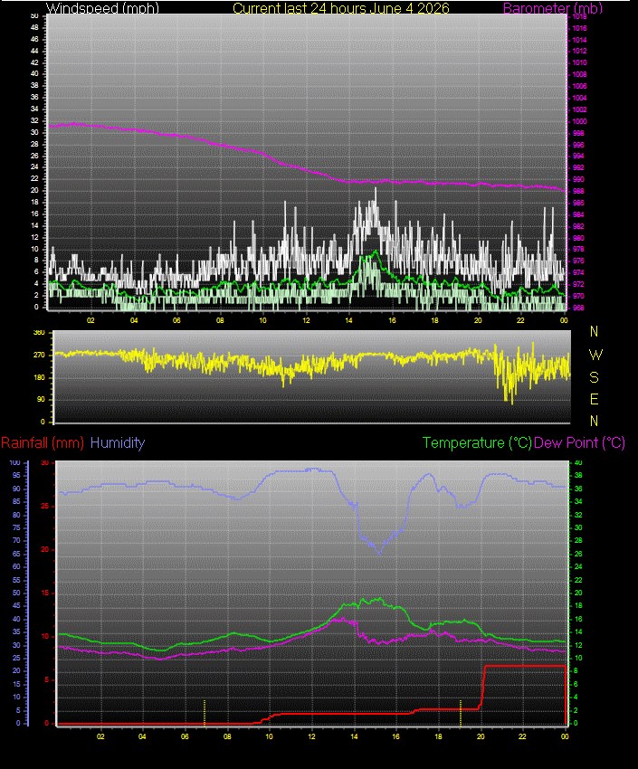Click the 'Windspeed (mph)' axis title

102,8
